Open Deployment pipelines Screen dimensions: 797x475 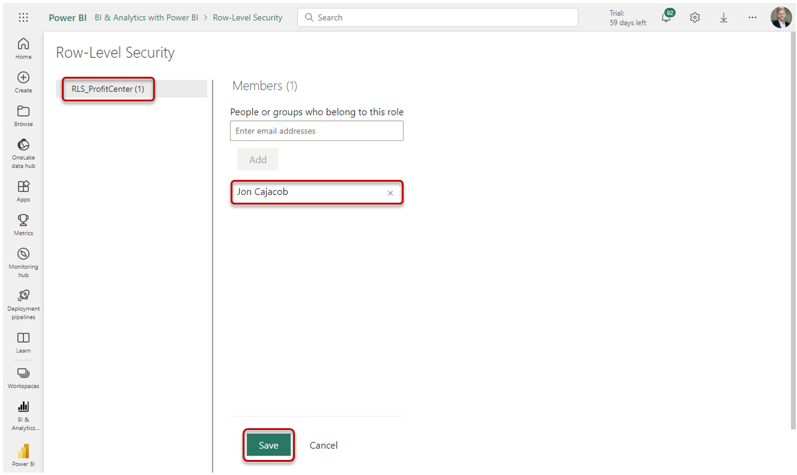click(x=23, y=305)
